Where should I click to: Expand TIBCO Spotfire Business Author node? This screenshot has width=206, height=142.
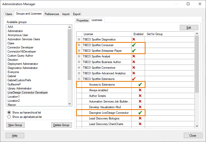(79, 62)
